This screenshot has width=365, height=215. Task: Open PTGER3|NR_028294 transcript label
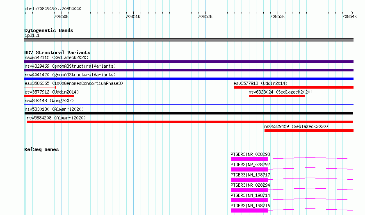250,185
